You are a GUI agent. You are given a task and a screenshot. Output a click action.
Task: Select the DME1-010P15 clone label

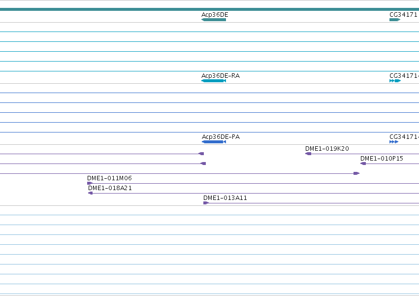[382, 158]
